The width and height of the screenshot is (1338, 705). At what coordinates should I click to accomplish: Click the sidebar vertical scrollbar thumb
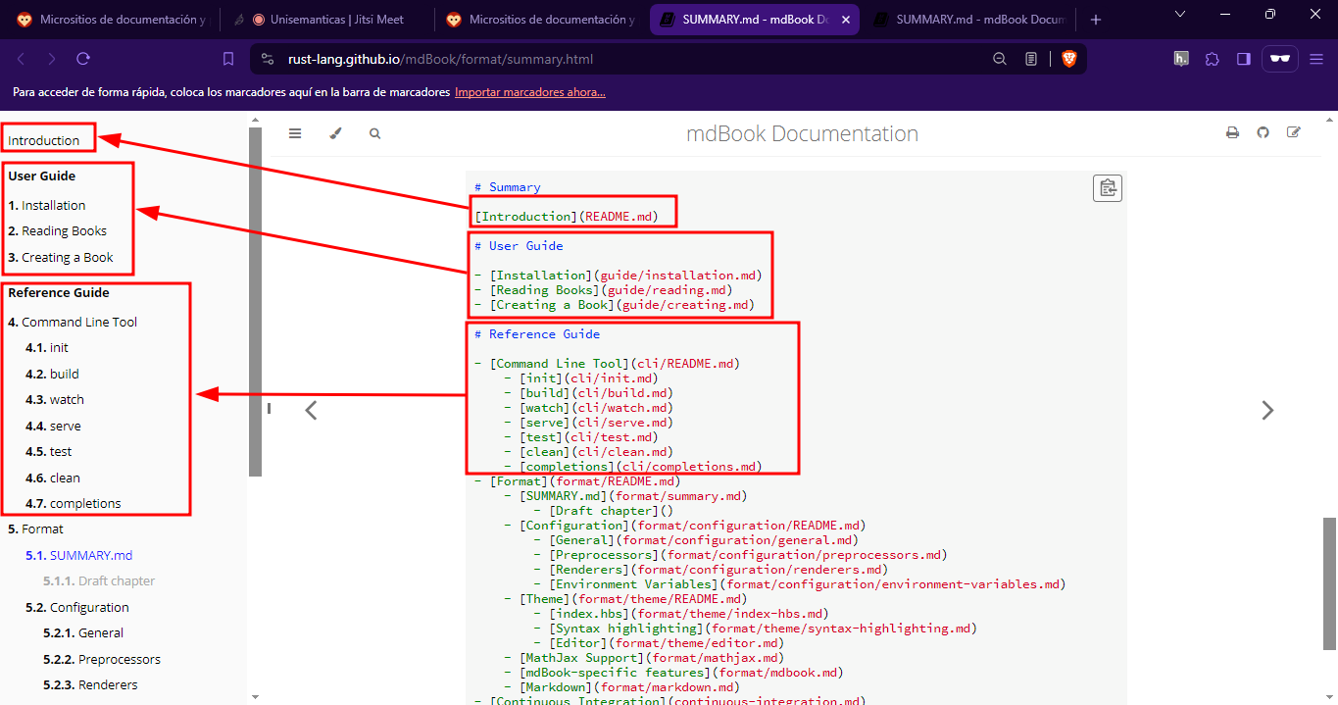[x=255, y=302]
